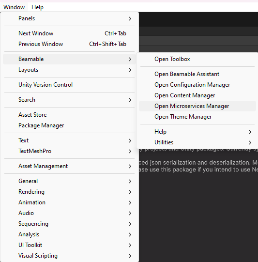Expand Utilities submenu under Beamable
This screenshot has height=262, width=258.
(x=197, y=142)
